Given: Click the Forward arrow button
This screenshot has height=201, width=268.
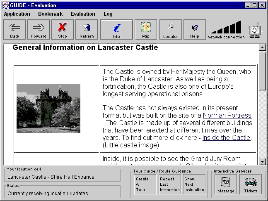Looking at the screenshot, I should [39, 30].
